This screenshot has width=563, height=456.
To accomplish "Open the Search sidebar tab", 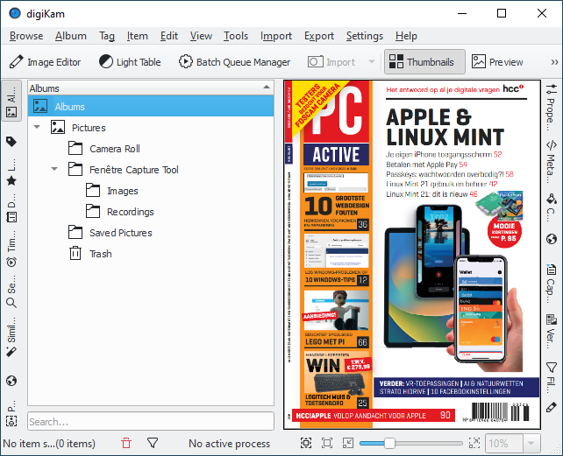I will click(11, 291).
